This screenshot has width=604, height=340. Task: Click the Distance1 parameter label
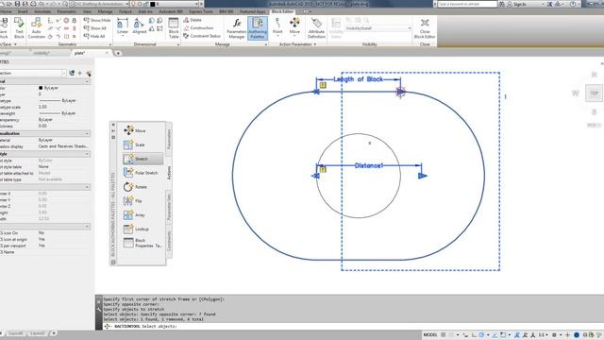[x=369, y=165]
